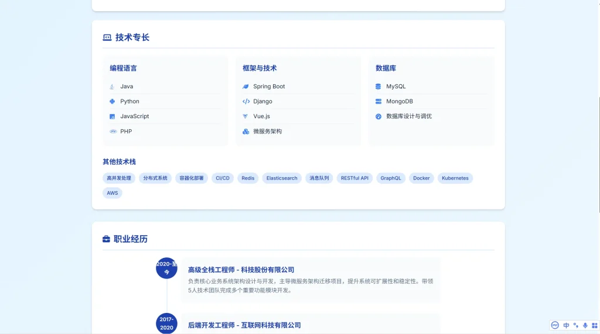
Task: Click the briefcase icon beside 职业经历
Action: [106, 239]
